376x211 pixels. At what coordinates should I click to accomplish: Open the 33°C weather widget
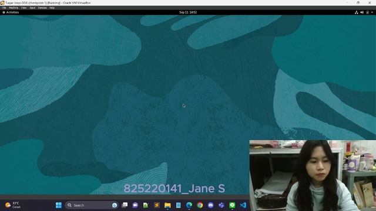(x=13, y=205)
